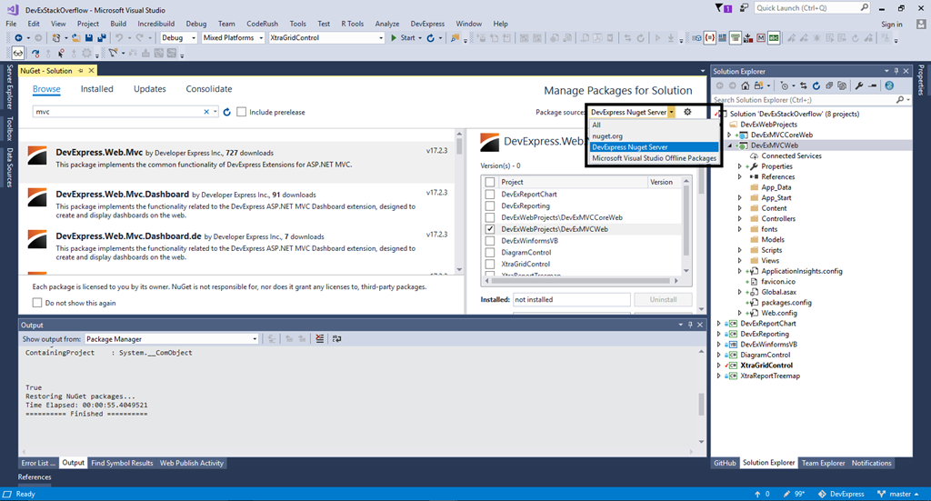931x501 pixels.
Task: Click Show All Files icon in Solution Explorer
Action: tap(842, 86)
